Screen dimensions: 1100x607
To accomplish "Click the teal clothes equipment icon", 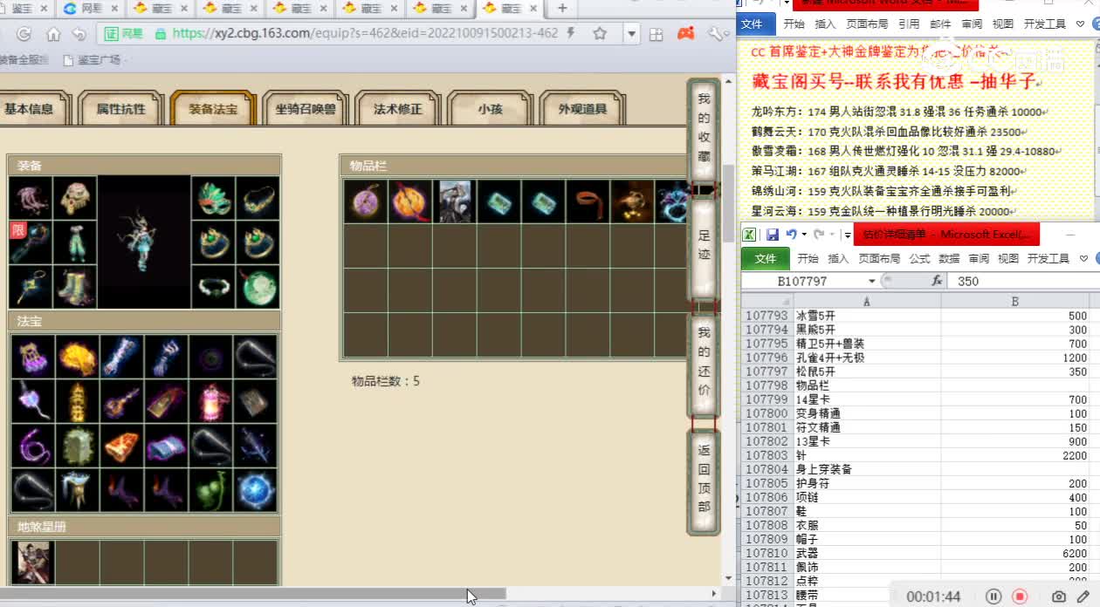I will click(76, 242).
